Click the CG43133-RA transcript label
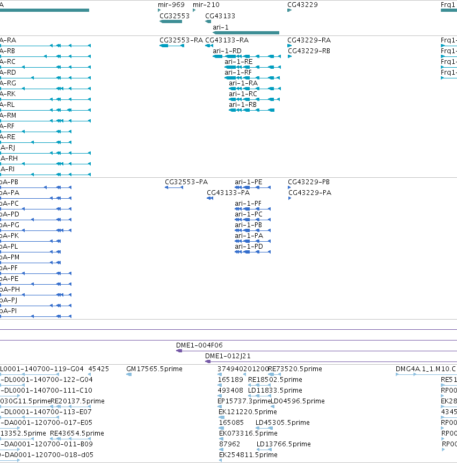This screenshot has height=463, width=457. [227, 40]
